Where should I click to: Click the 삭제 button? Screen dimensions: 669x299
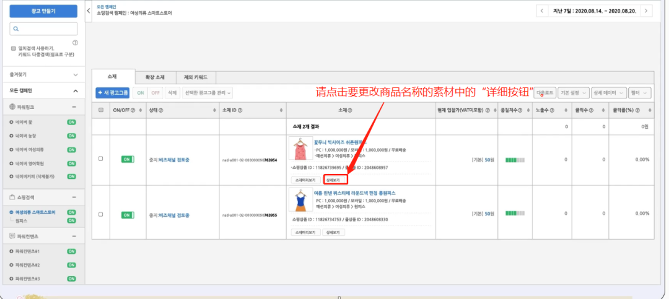tap(172, 93)
